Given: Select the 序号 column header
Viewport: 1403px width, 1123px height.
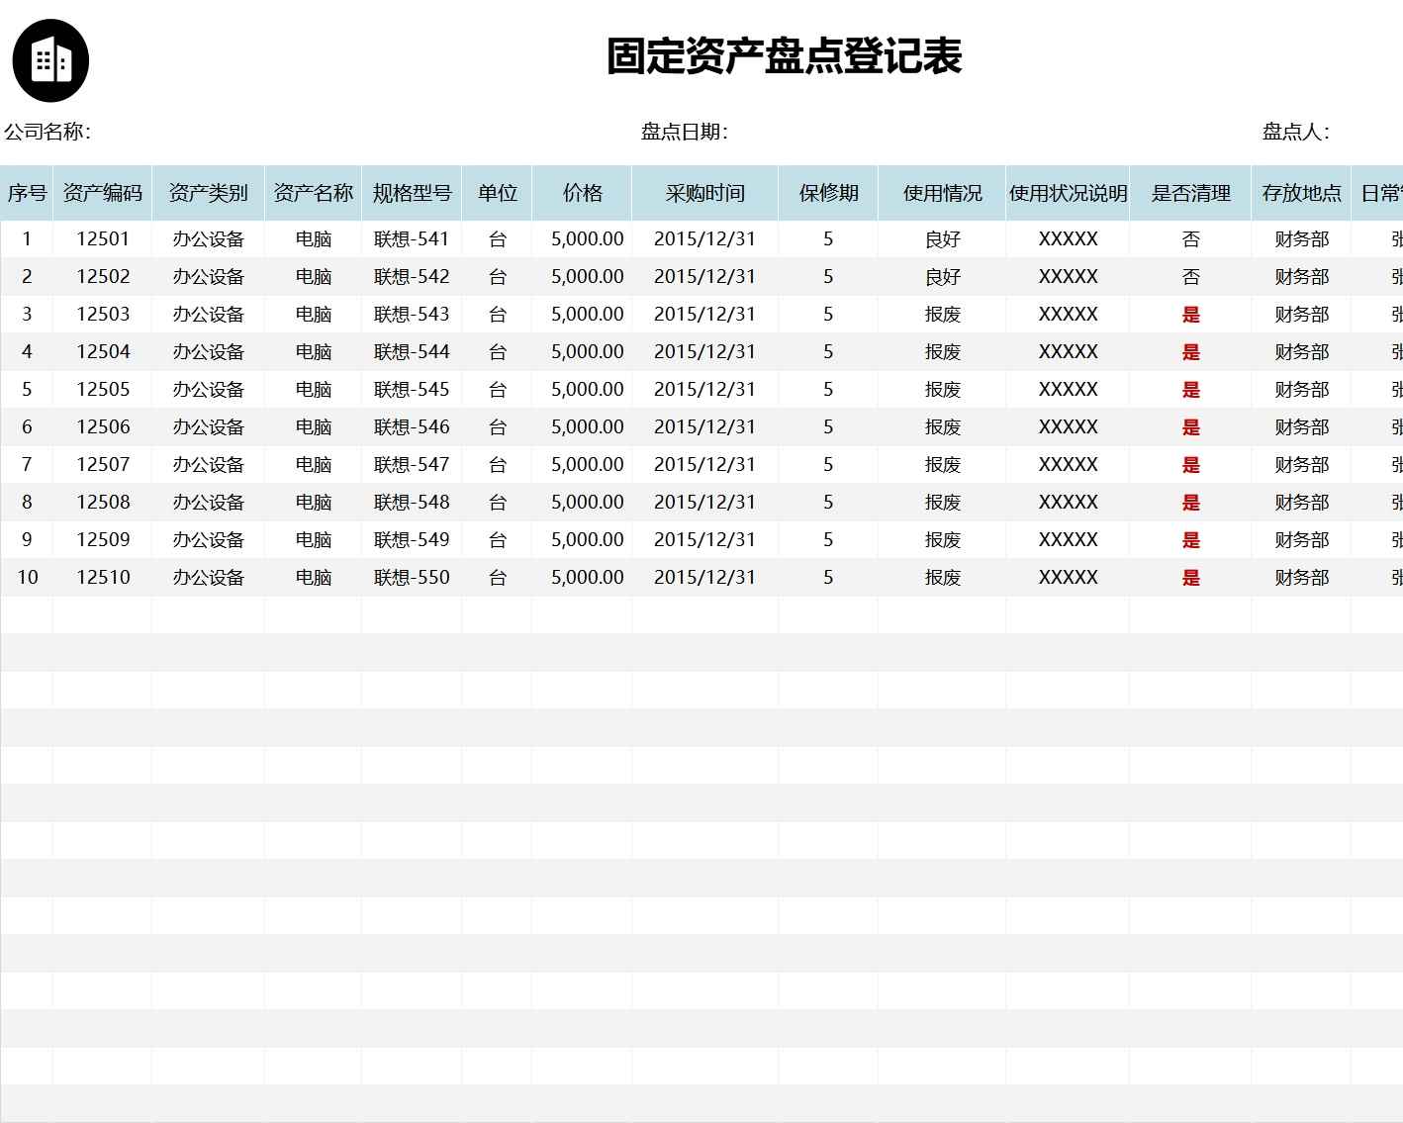Looking at the screenshot, I should tap(27, 193).
